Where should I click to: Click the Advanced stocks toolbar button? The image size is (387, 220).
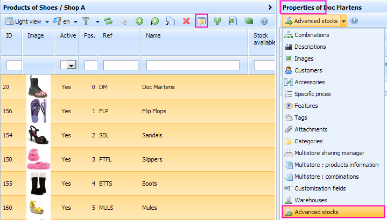point(312,21)
